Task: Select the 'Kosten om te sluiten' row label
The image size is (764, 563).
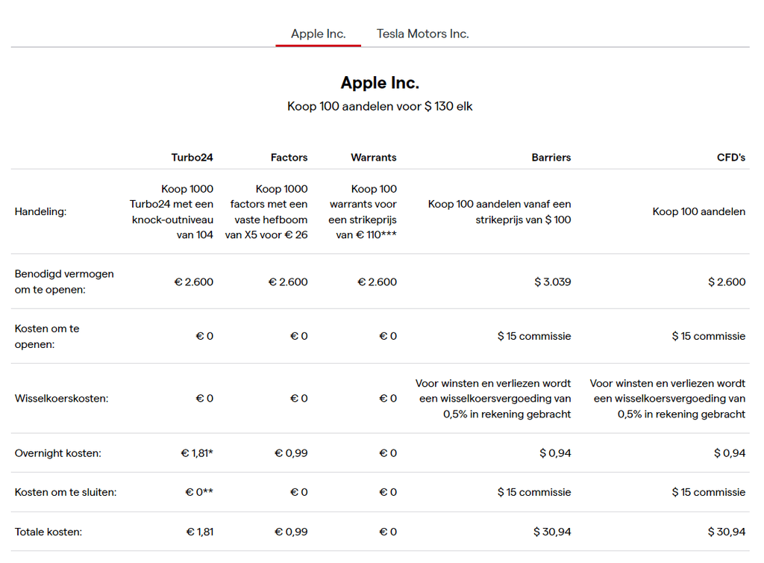Action: click(66, 493)
